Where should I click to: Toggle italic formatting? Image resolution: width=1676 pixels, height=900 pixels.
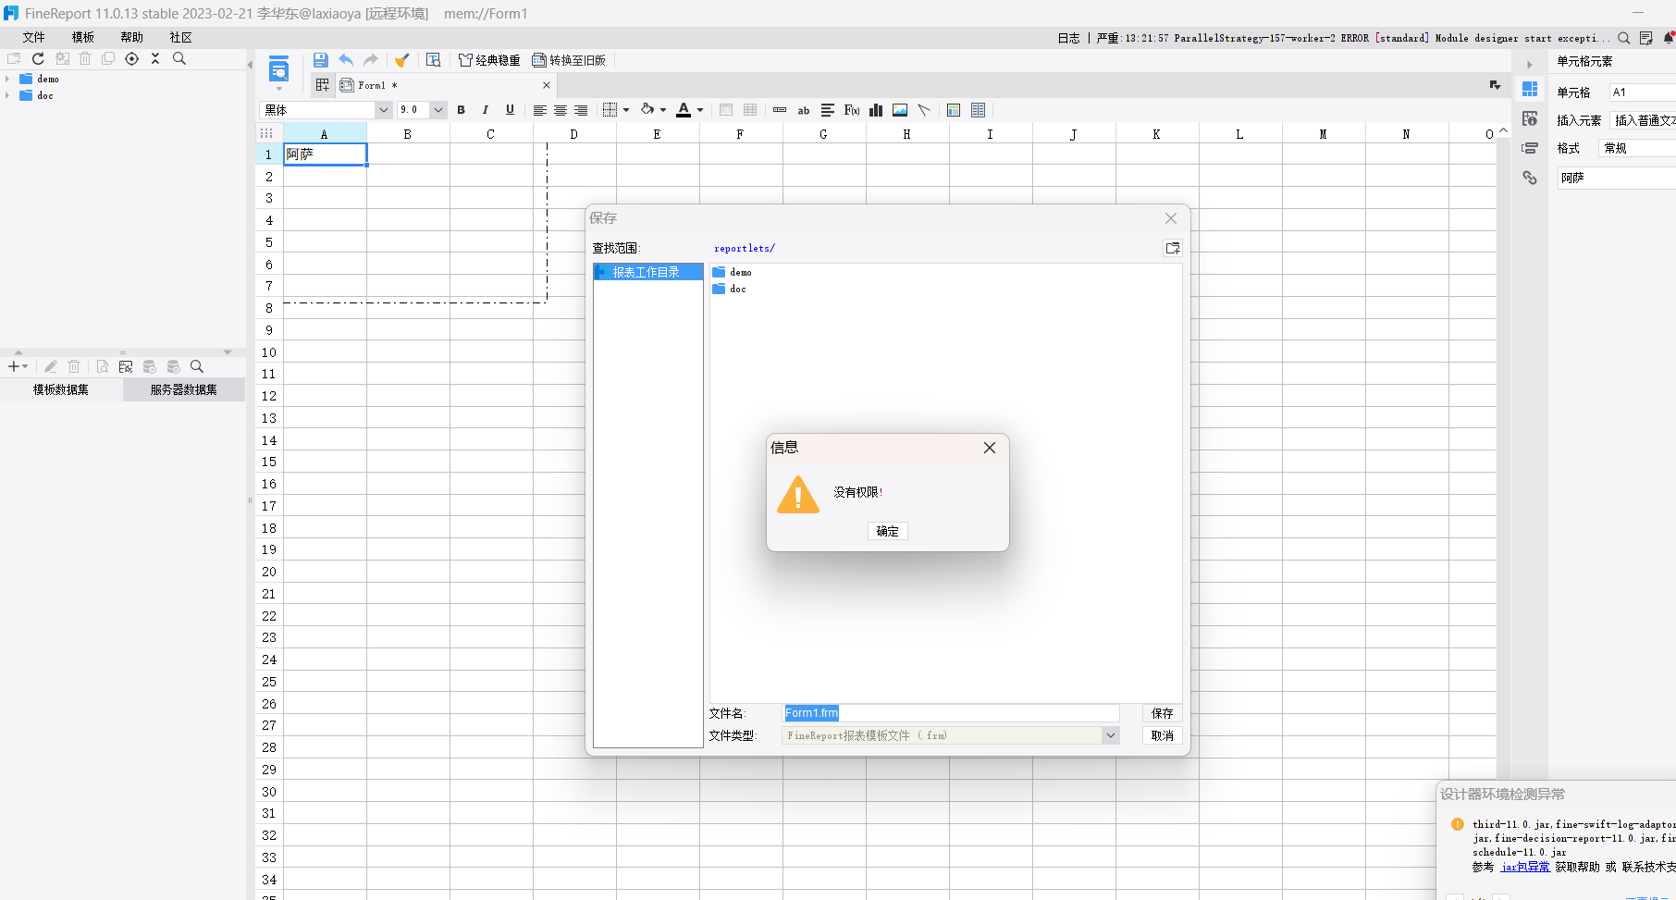(485, 110)
